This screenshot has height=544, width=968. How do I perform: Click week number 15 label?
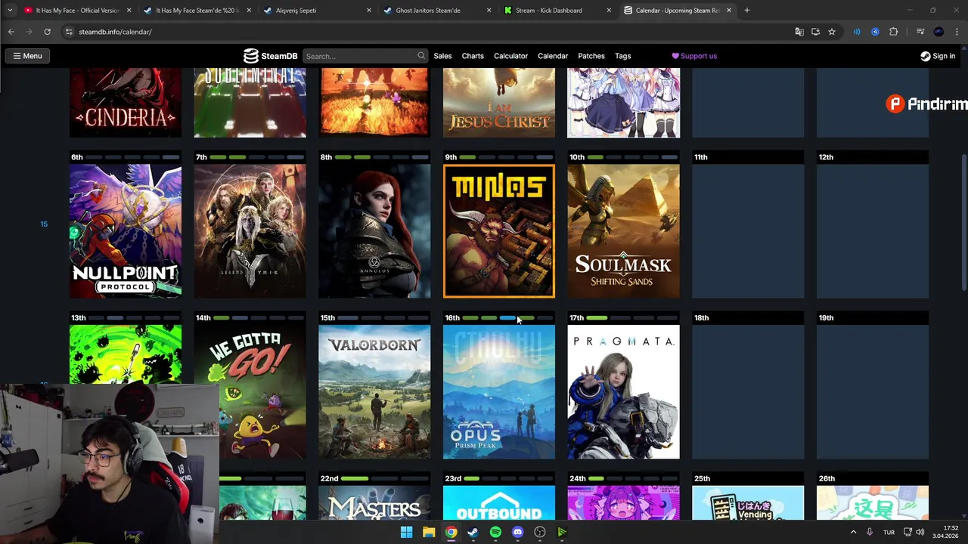pos(44,224)
